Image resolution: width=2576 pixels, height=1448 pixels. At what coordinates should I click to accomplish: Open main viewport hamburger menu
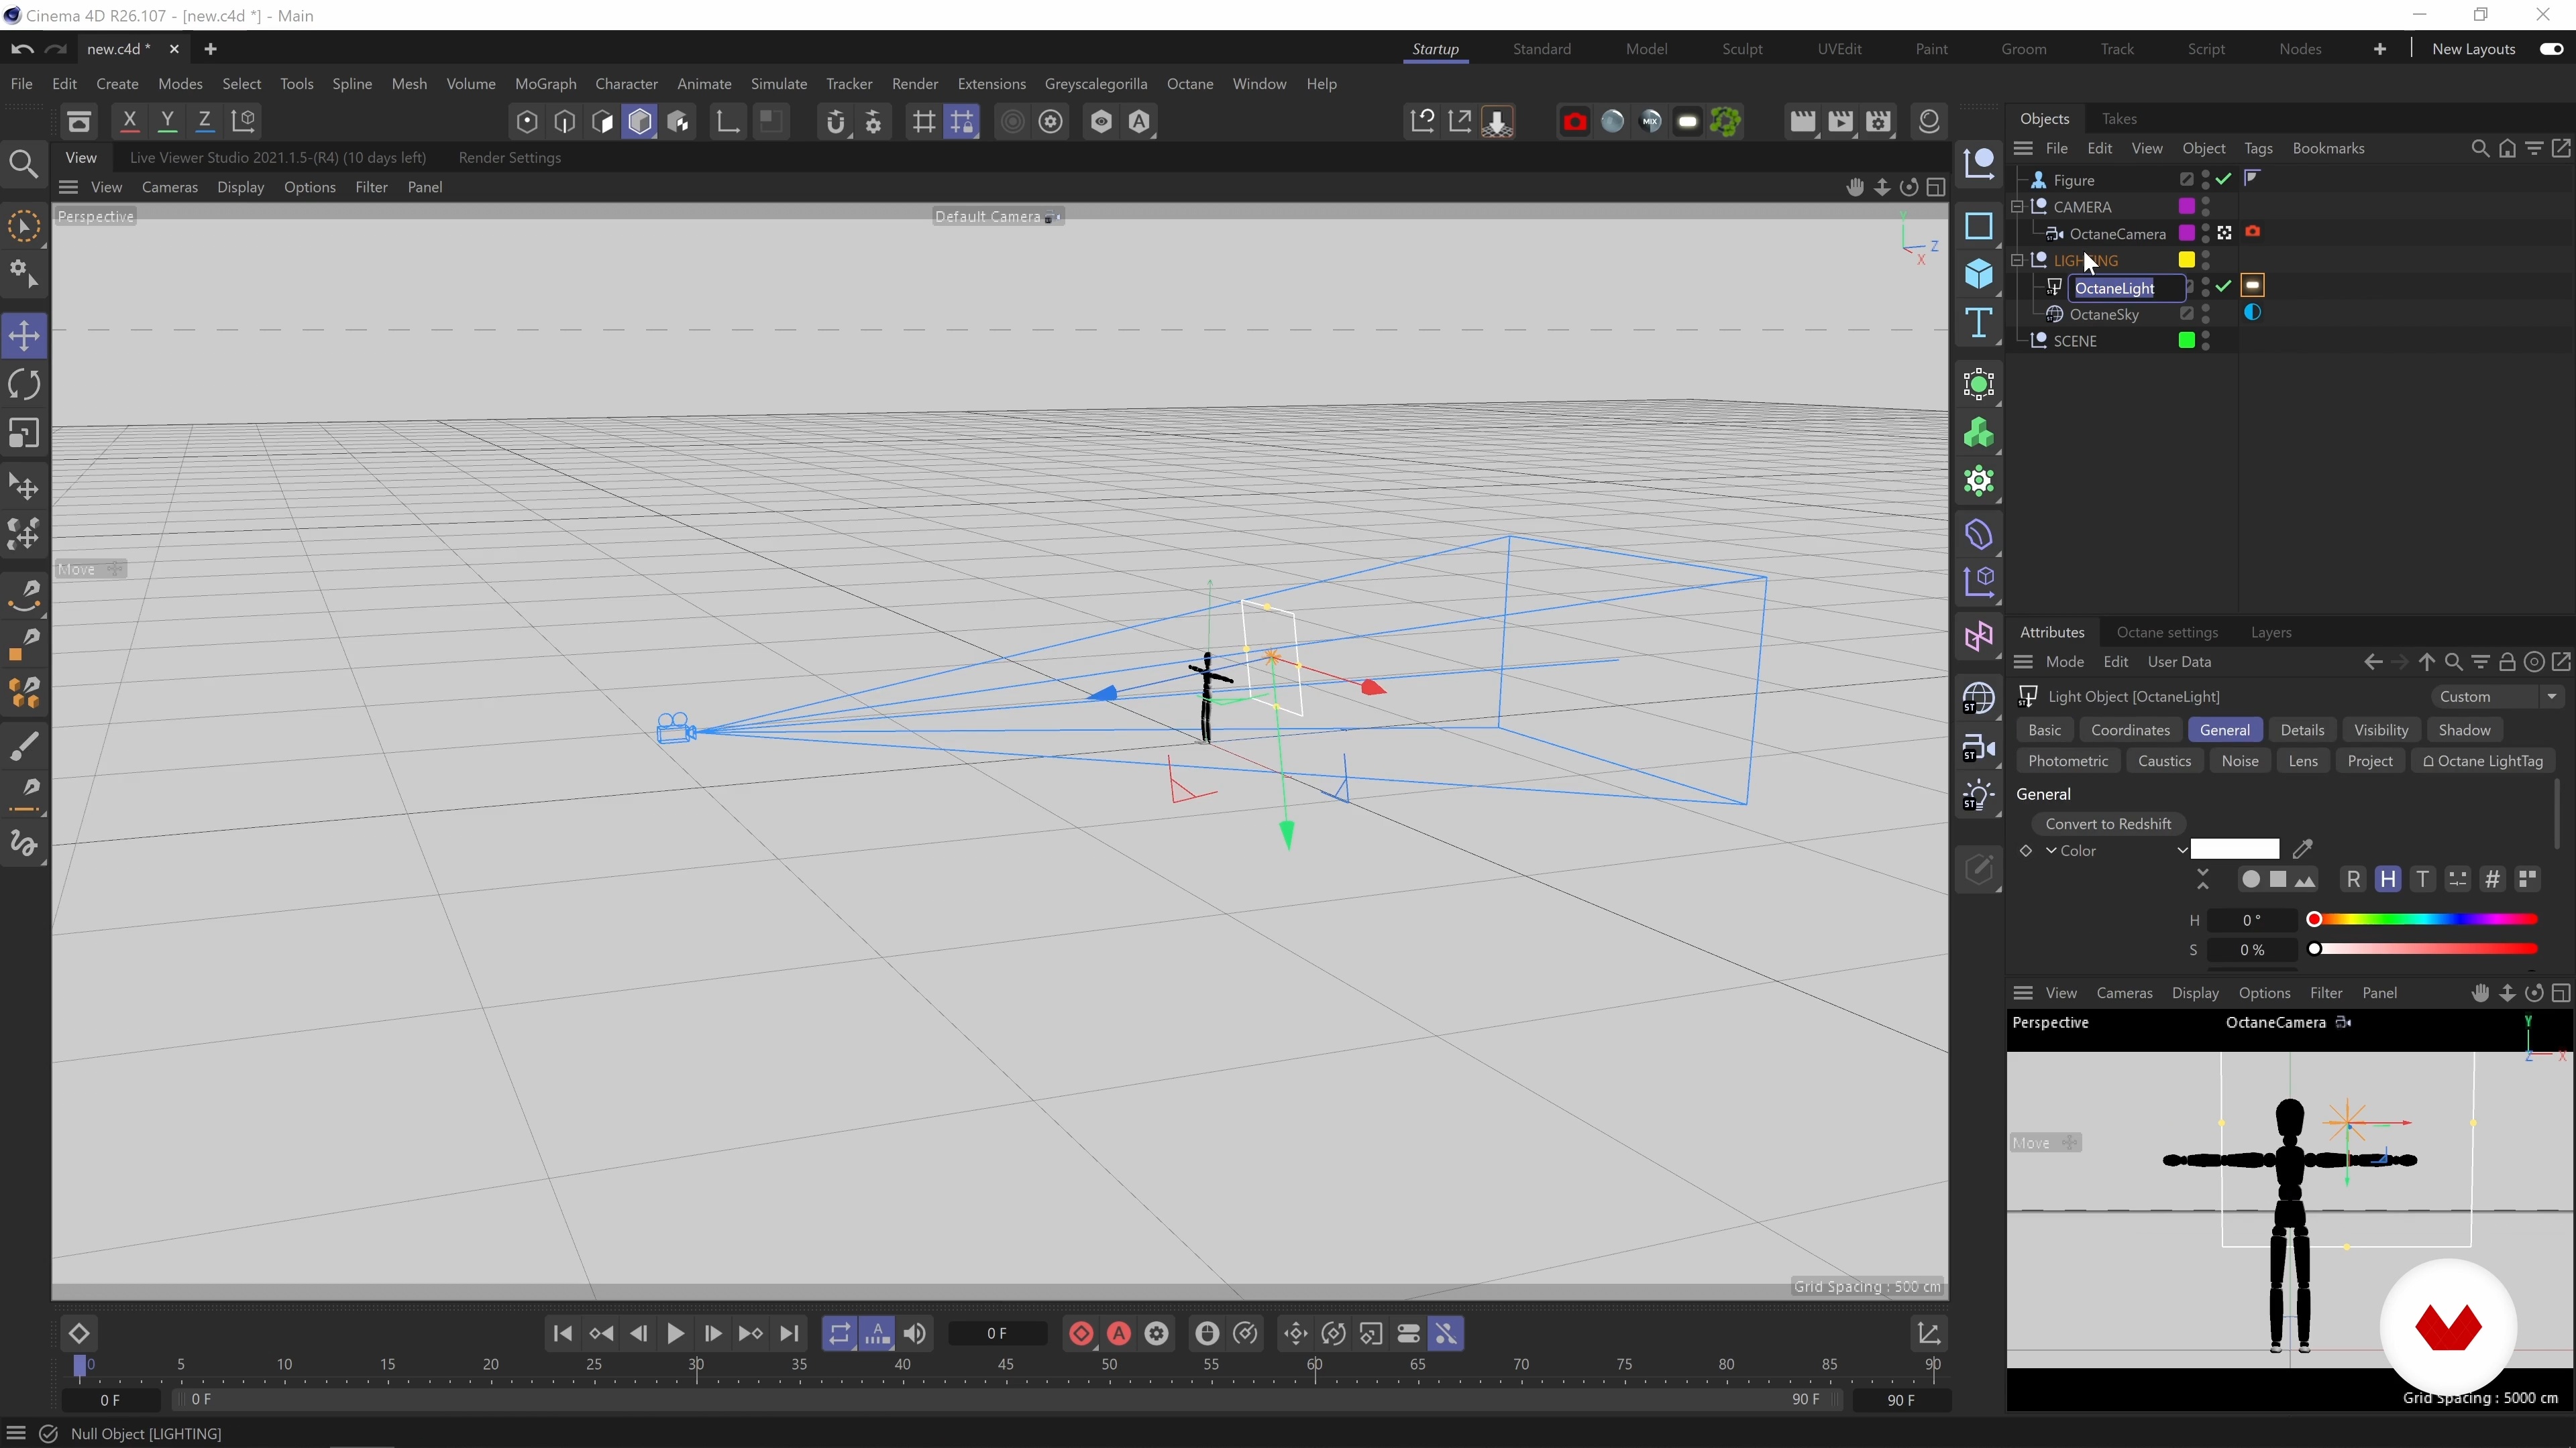pyautogui.click(x=68, y=187)
